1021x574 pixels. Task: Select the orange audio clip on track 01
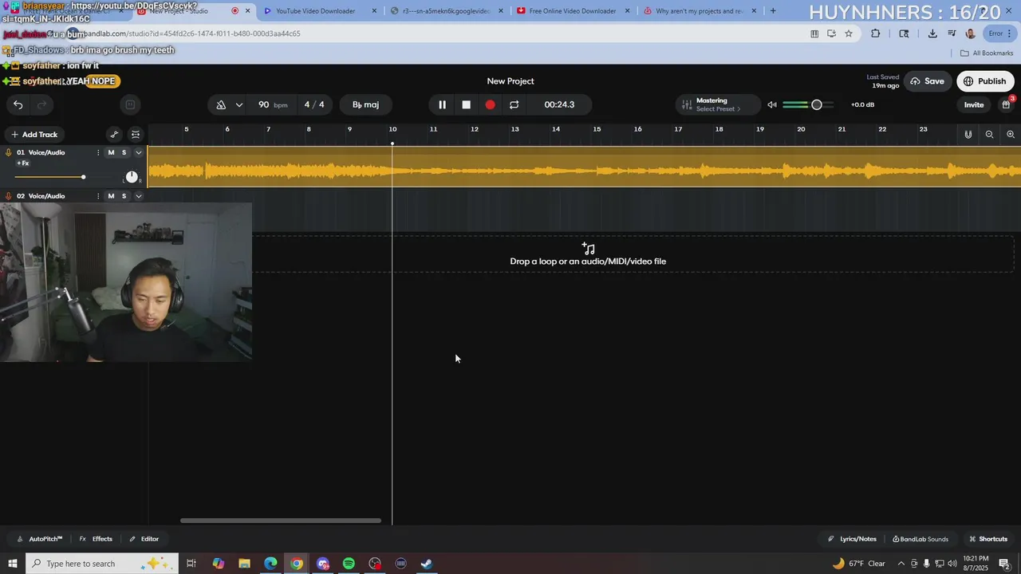[x=585, y=167]
